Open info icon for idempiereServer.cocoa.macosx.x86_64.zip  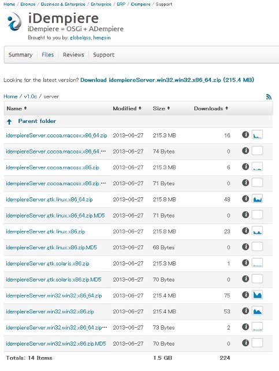(x=245, y=134)
